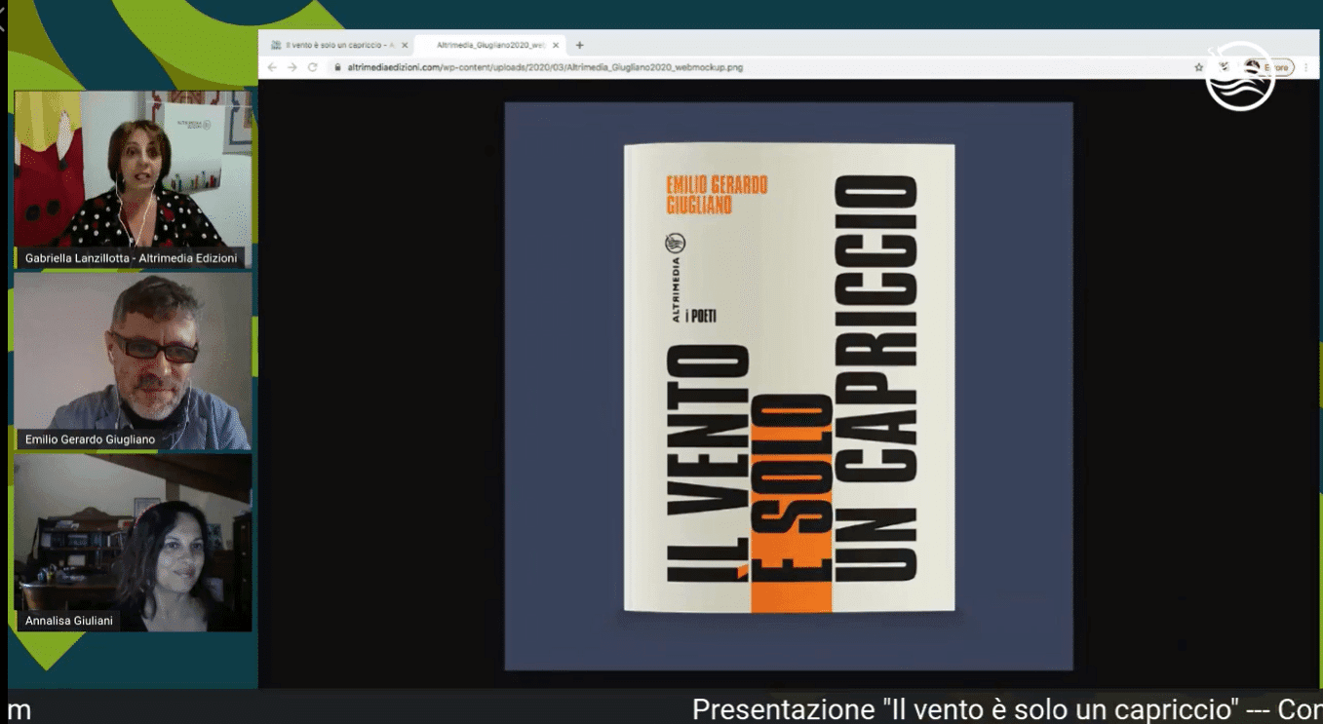
Task: Open the Chrome three-dot menu
Action: [1305, 67]
